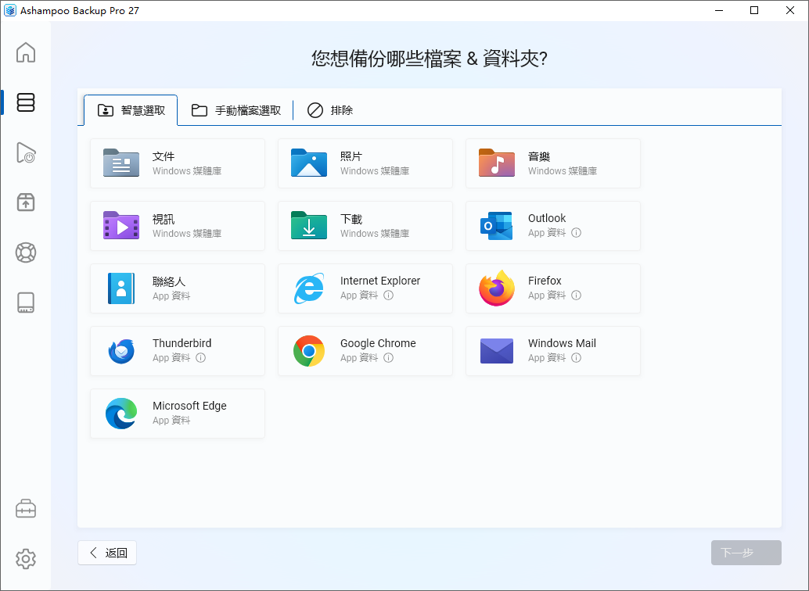Switch to the 手動檔案選取 tab
This screenshot has width=809, height=591.
click(236, 110)
